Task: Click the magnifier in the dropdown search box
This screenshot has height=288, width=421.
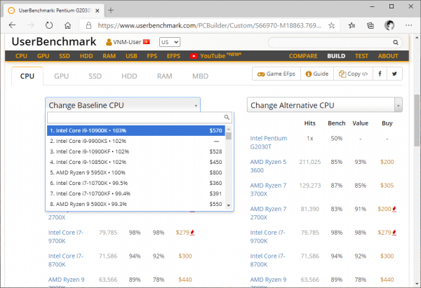Action: 227,117
